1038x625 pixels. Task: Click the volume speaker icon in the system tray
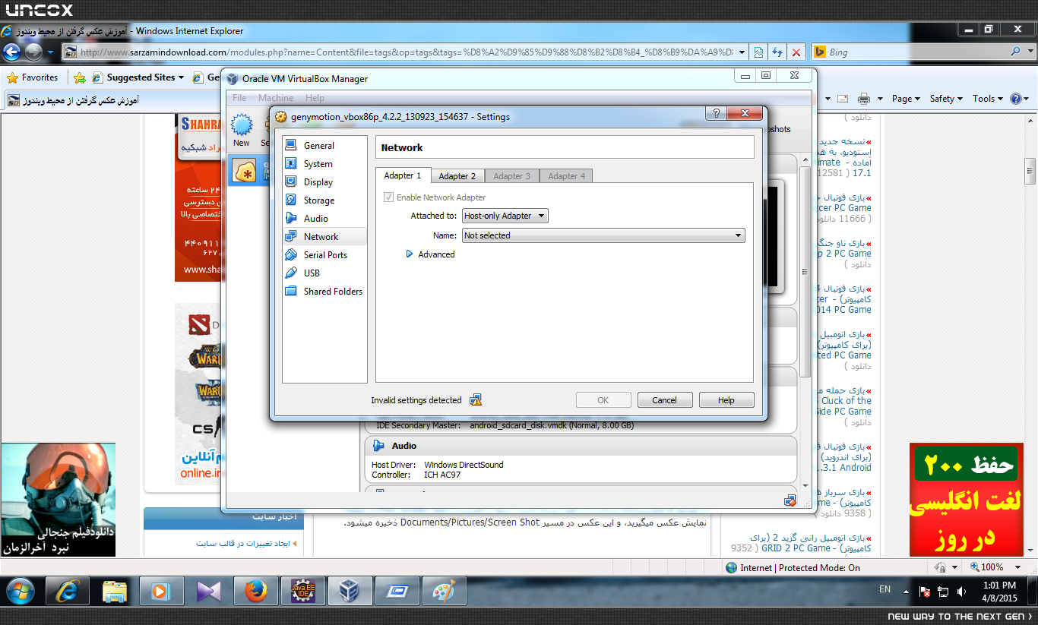click(962, 592)
